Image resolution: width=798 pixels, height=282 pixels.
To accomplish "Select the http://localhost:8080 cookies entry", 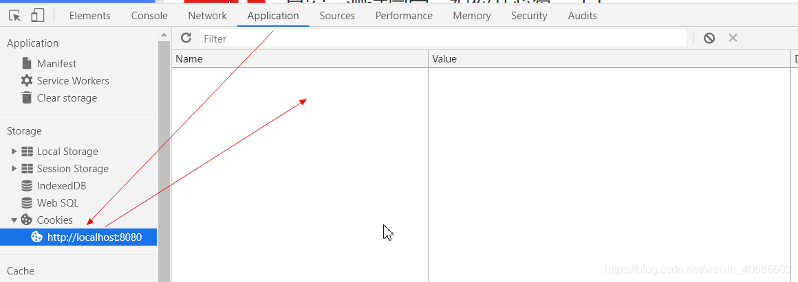I will (78, 237).
